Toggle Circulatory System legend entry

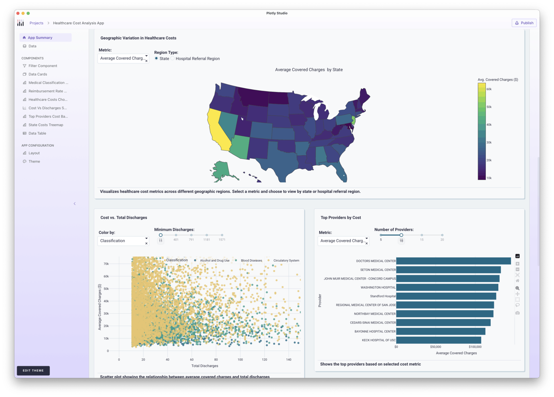tap(283, 260)
